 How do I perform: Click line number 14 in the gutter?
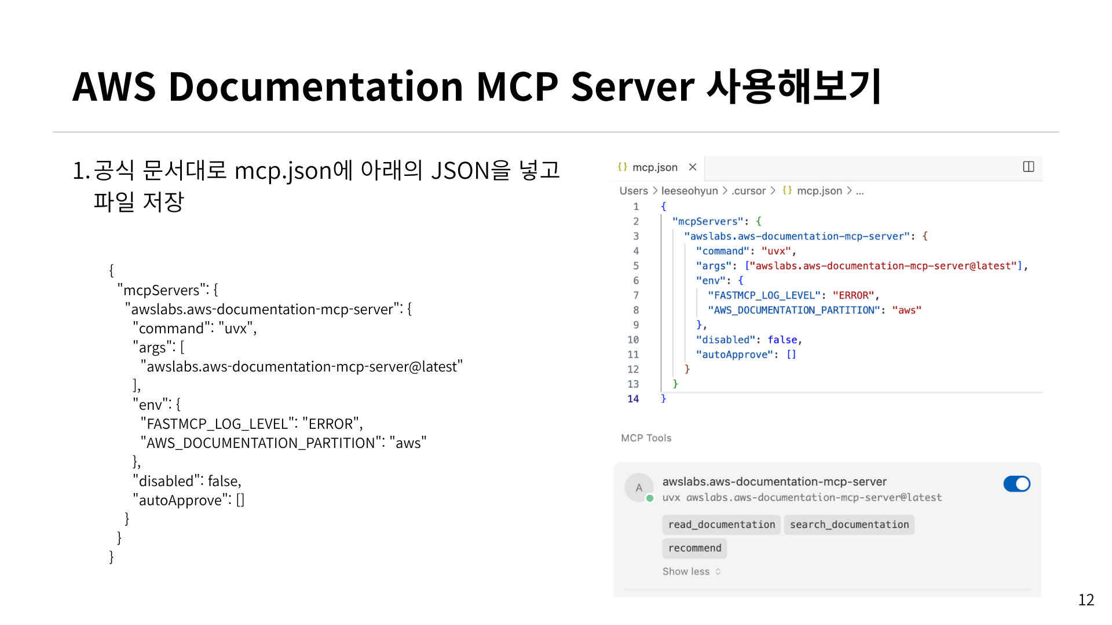[633, 399]
